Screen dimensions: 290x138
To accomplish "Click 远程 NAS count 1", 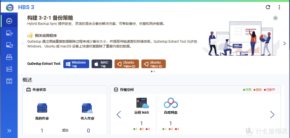I will (142, 124).
